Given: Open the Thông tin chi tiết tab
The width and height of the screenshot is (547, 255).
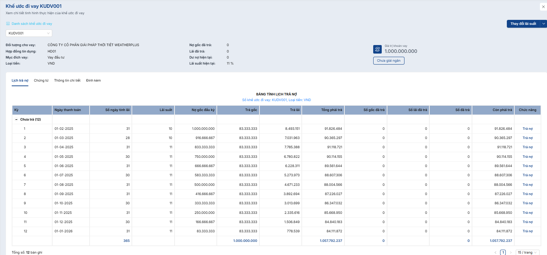Looking at the screenshot, I should pyautogui.click(x=67, y=81).
